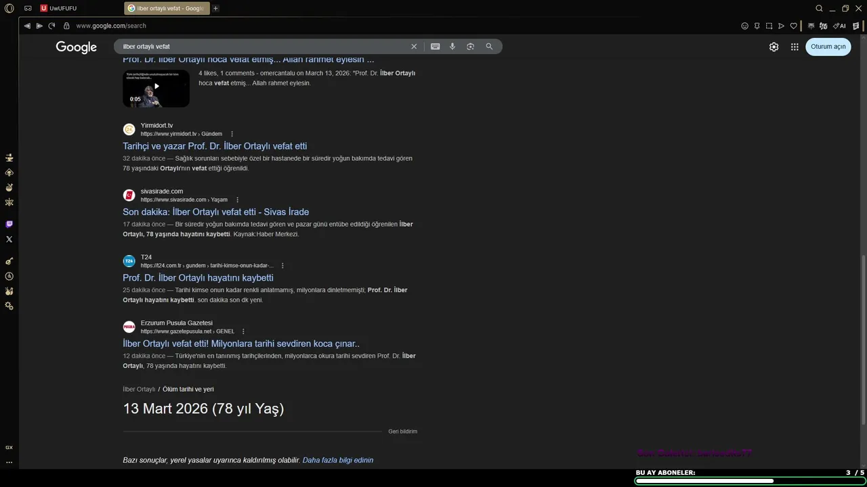
Task: Open more options for T24 result
Action: pos(282,266)
